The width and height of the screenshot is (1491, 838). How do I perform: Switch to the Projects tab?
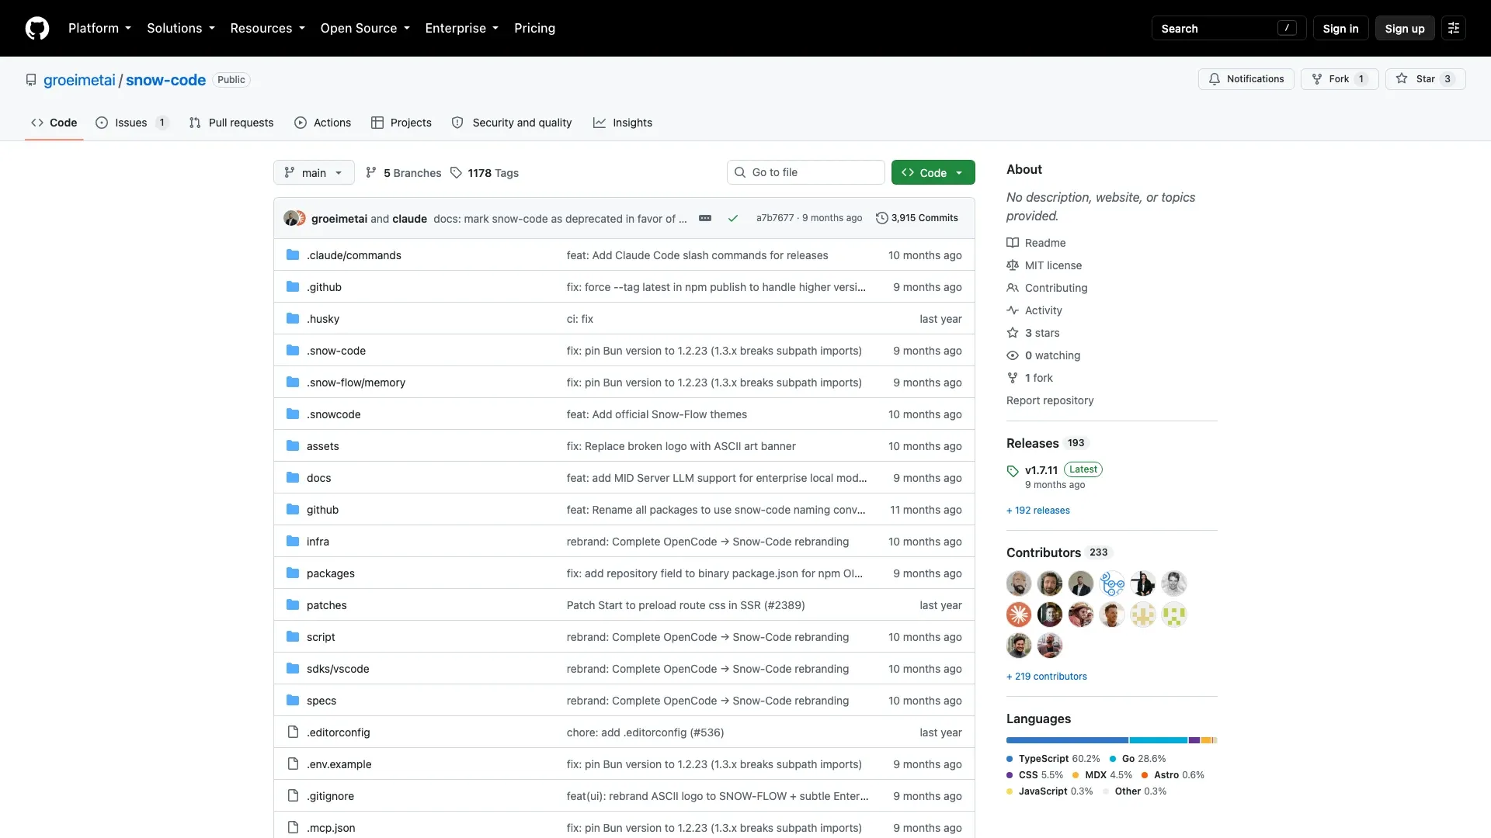[x=401, y=123]
